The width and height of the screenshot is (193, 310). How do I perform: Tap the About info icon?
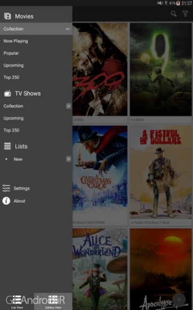pyautogui.click(x=6, y=200)
